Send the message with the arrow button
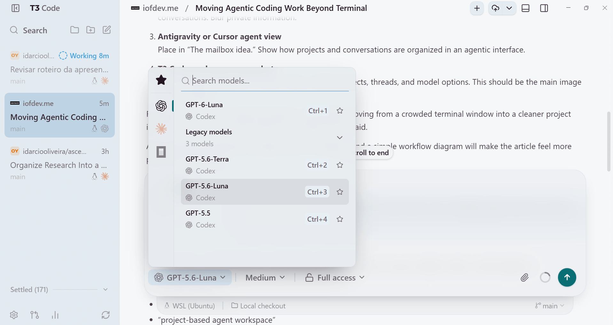Screen dimensions: 613x325 pyautogui.click(x=567, y=277)
